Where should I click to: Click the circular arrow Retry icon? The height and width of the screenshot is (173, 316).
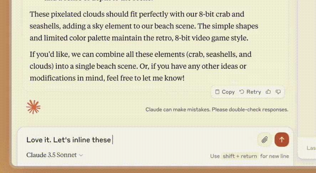tap(242, 92)
